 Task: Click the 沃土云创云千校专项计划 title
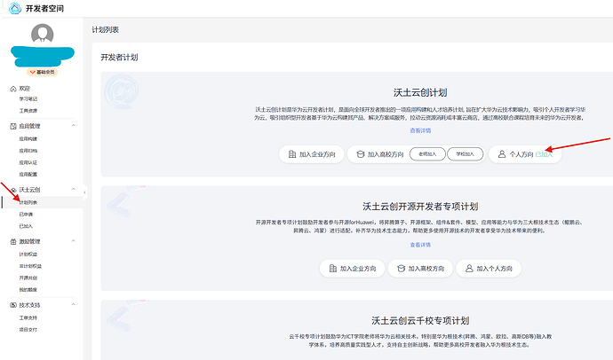coord(420,321)
